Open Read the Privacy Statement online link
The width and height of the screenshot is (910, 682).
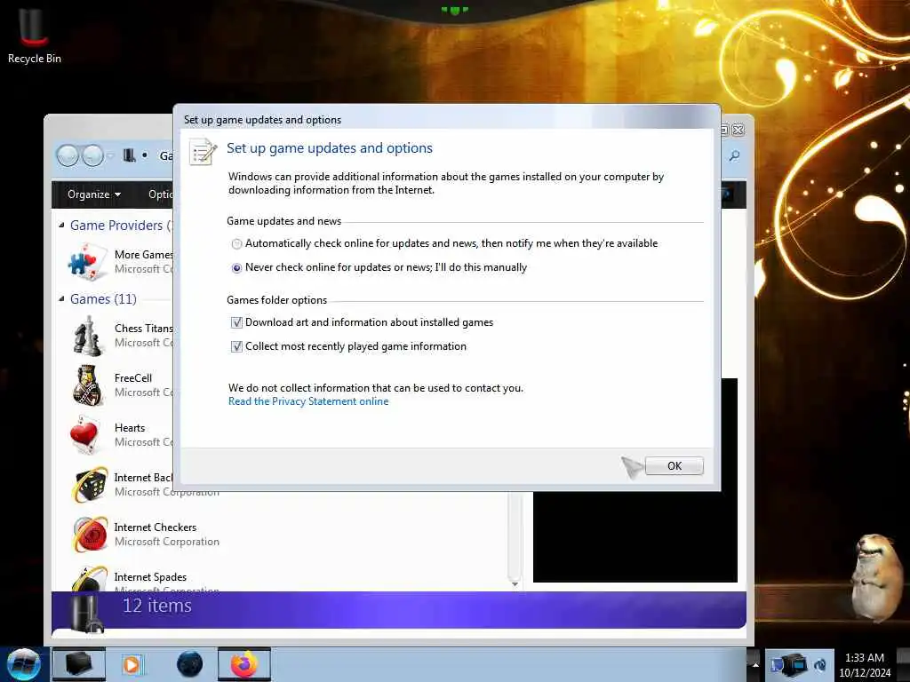(308, 401)
